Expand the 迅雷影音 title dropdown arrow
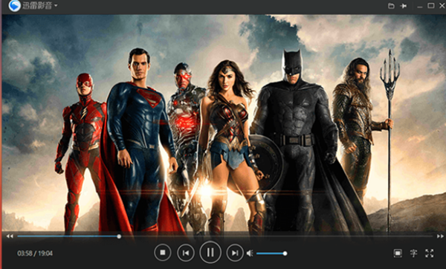This screenshot has width=446, height=269. click(x=56, y=5)
